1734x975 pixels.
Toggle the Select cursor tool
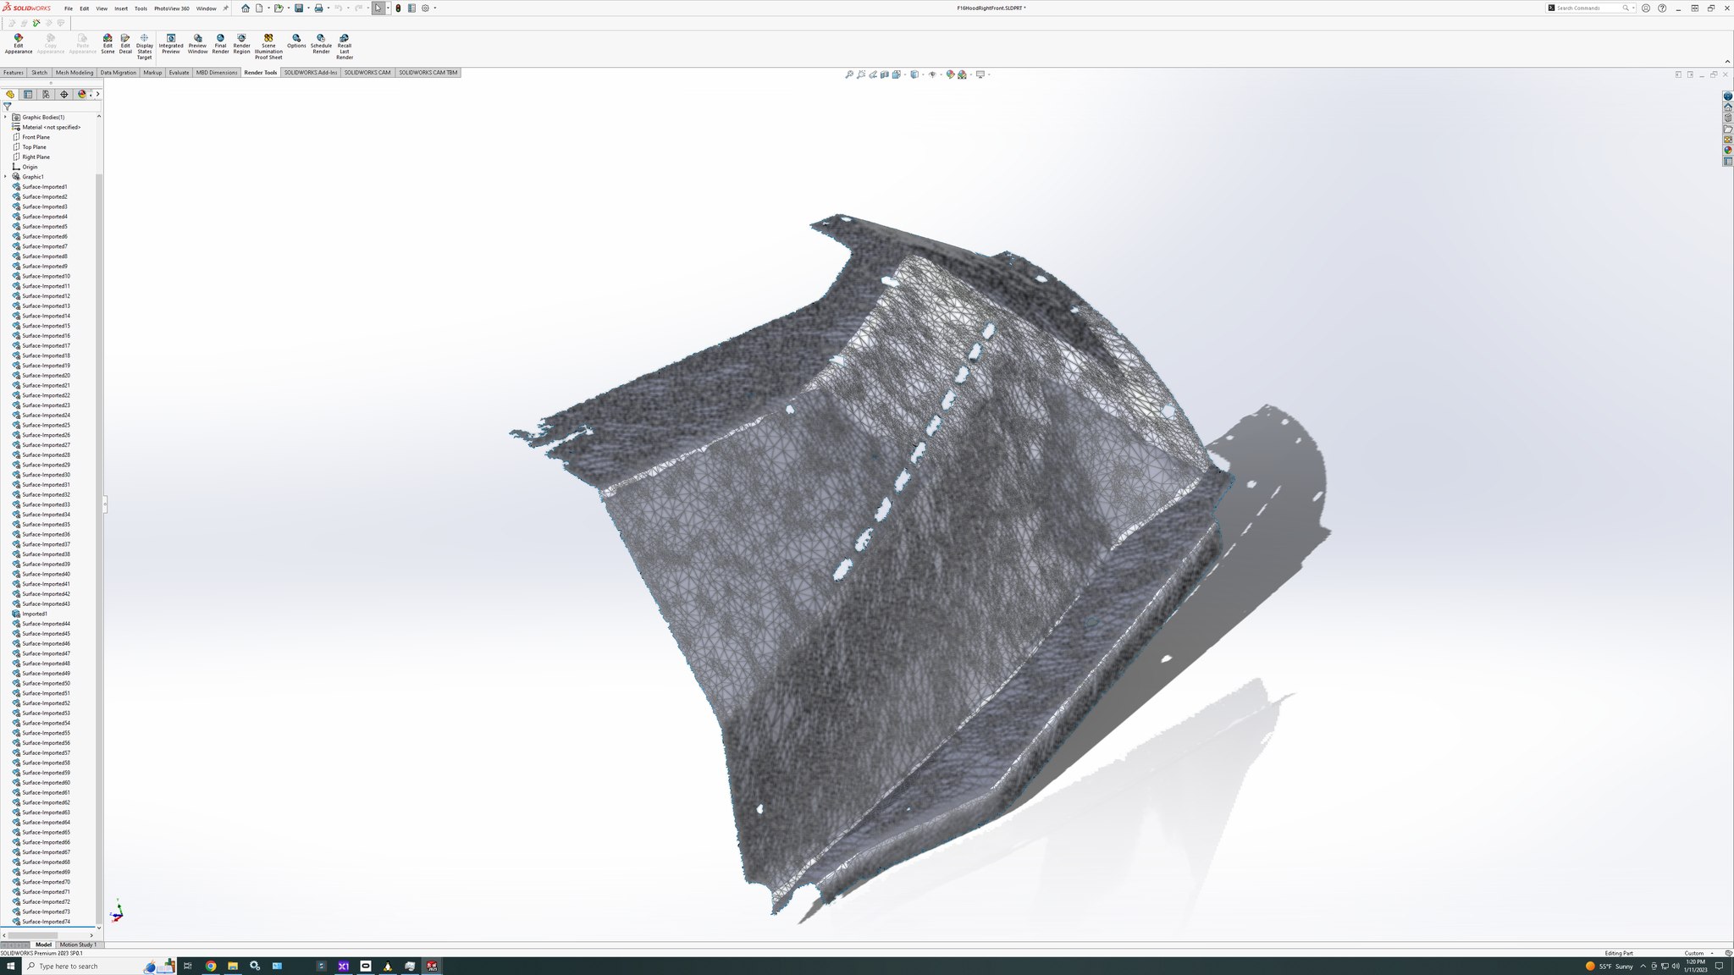tap(378, 8)
